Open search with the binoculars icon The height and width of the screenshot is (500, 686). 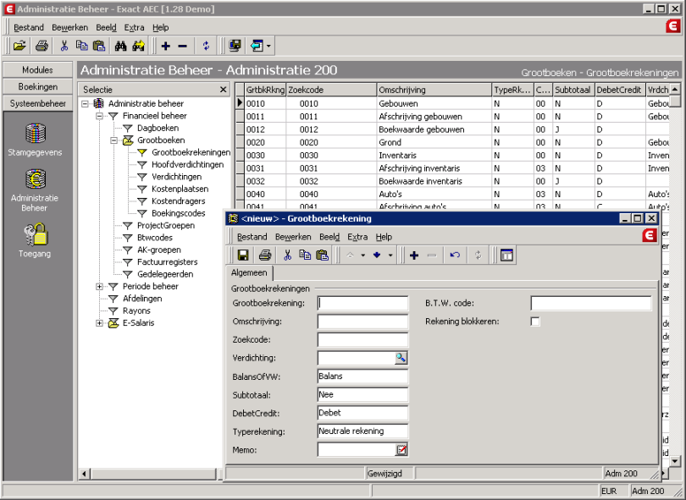[x=121, y=46]
